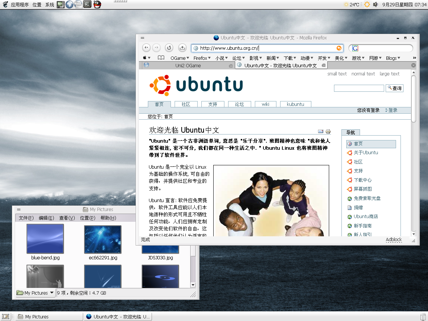Open 帮助(H) menu in My Pictures window
This screenshot has width=428, height=321.
pos(108,218)
